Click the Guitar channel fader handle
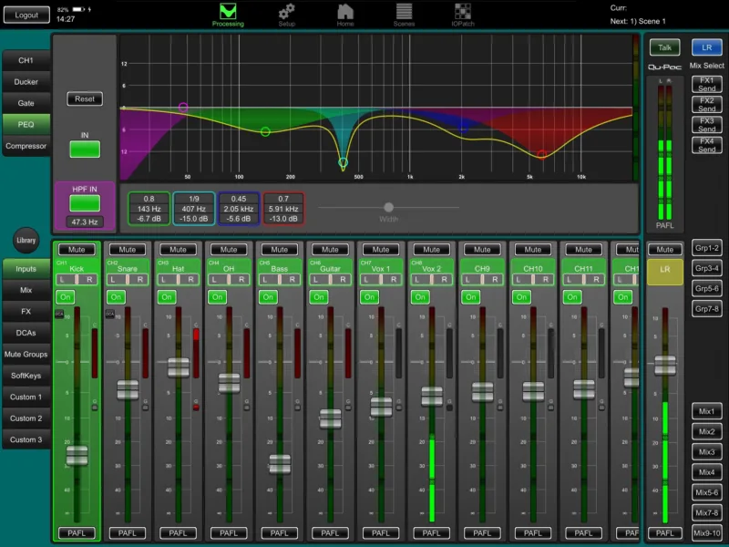The image size is (729, 547). (331, 418)
